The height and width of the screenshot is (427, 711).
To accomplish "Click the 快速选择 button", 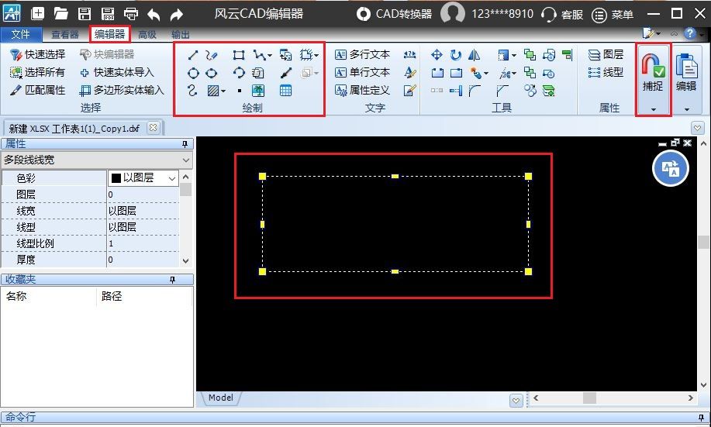I will coord(37,55).
